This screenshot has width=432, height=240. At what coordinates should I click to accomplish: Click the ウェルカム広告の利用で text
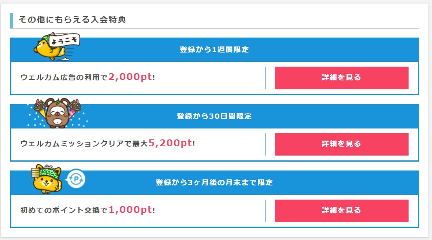point(64,78)
